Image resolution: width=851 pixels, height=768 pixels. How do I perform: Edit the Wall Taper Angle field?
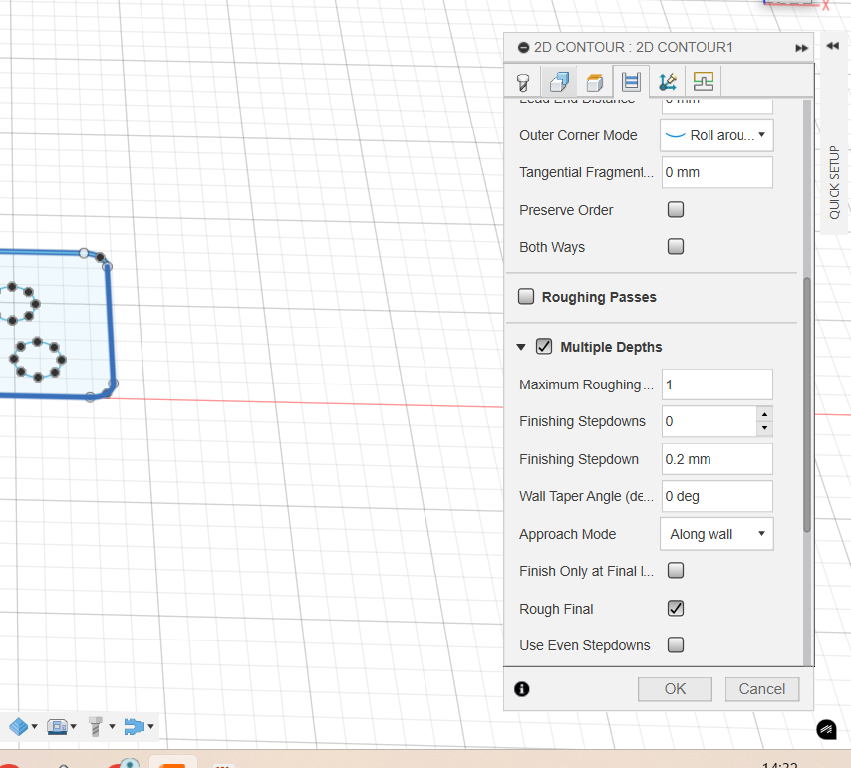coord(716,496)
